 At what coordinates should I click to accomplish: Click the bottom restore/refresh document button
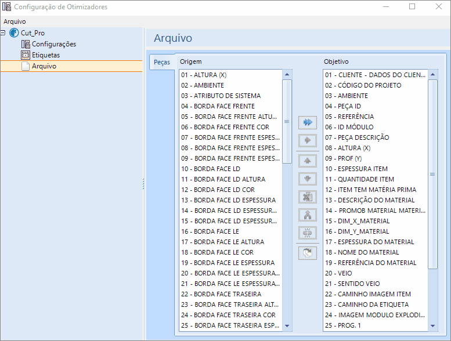coord(307,253)
